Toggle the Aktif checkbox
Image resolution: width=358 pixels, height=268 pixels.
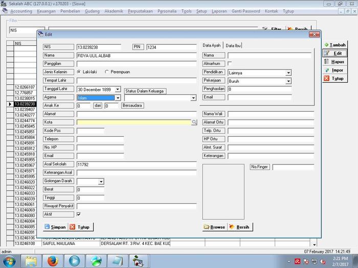tap(79, 214)
